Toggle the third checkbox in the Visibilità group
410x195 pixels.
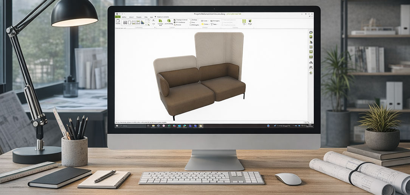pyautogui.click(x=223, y=25)
